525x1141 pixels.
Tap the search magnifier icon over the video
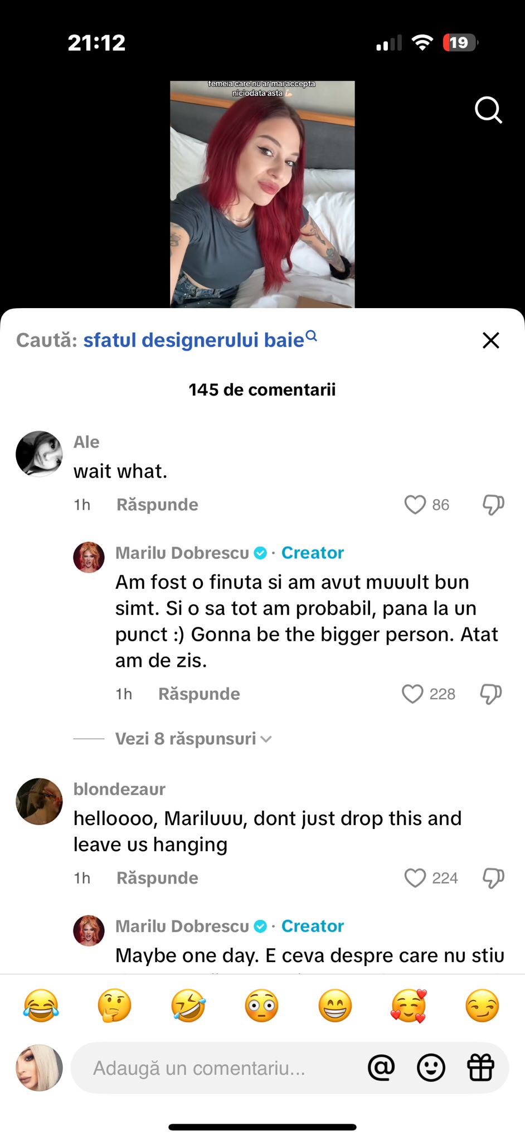(488, 110)
